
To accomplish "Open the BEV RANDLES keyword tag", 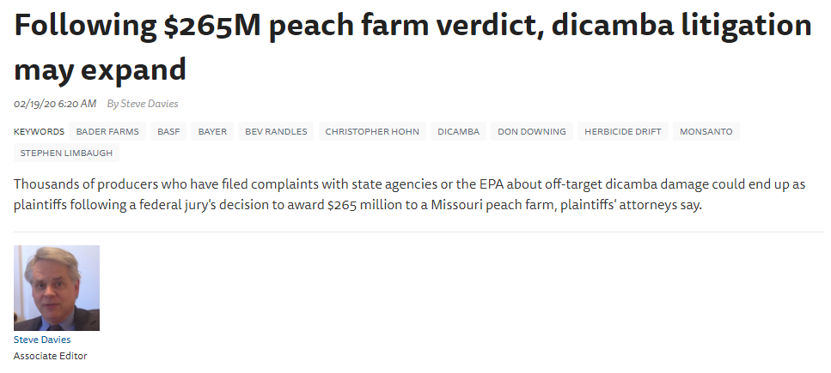I will point(275,132).
